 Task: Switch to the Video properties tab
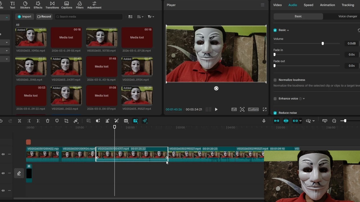click(277, 5)
